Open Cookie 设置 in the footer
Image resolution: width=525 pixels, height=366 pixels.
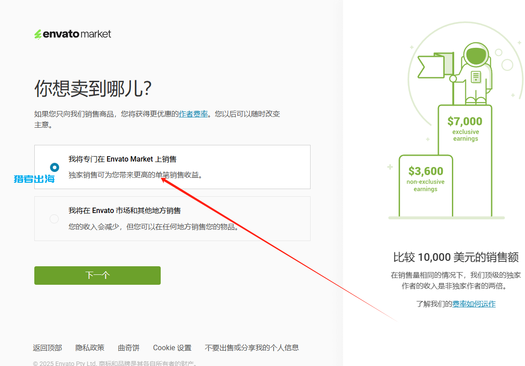pyautogui.click(x=172, y=347)
